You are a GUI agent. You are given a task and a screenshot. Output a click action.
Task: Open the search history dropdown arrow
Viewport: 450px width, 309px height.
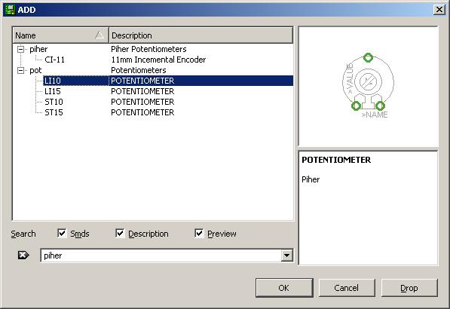[x=286, y=255]
